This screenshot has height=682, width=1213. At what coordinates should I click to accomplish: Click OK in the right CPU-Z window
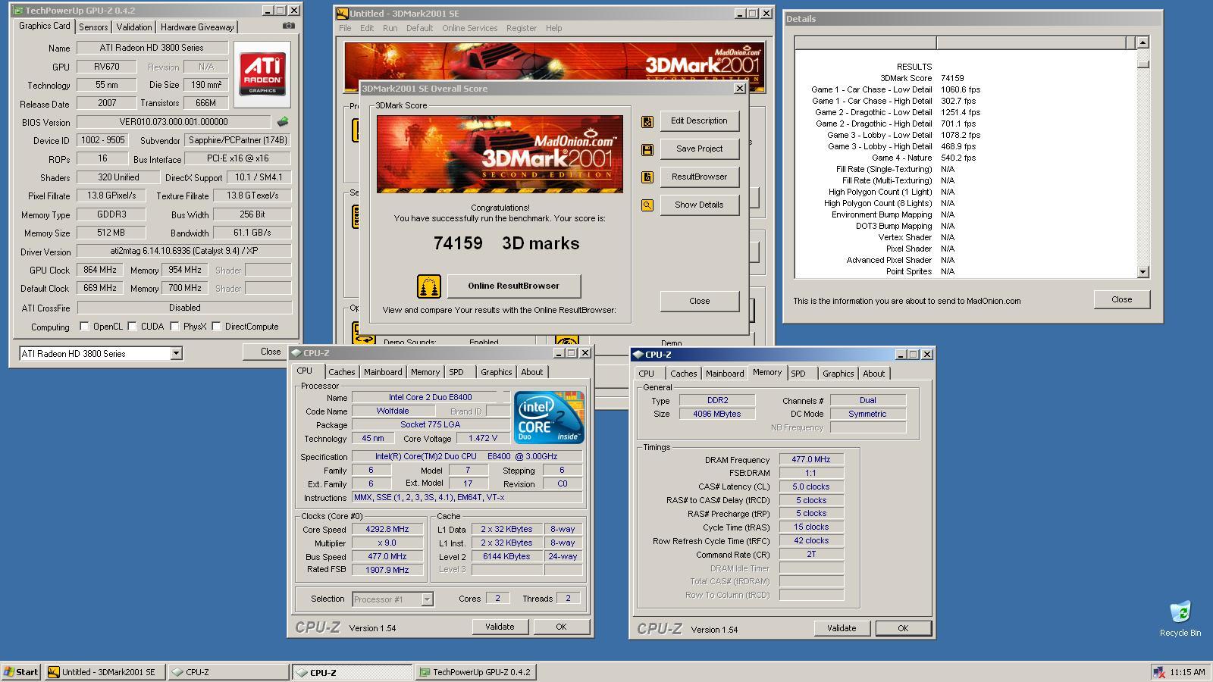903,629
